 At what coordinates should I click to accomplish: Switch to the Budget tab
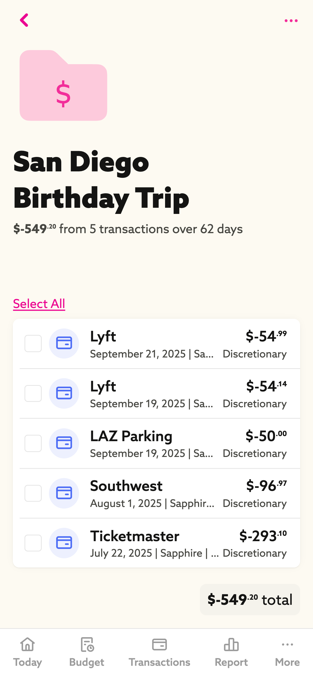87,652
